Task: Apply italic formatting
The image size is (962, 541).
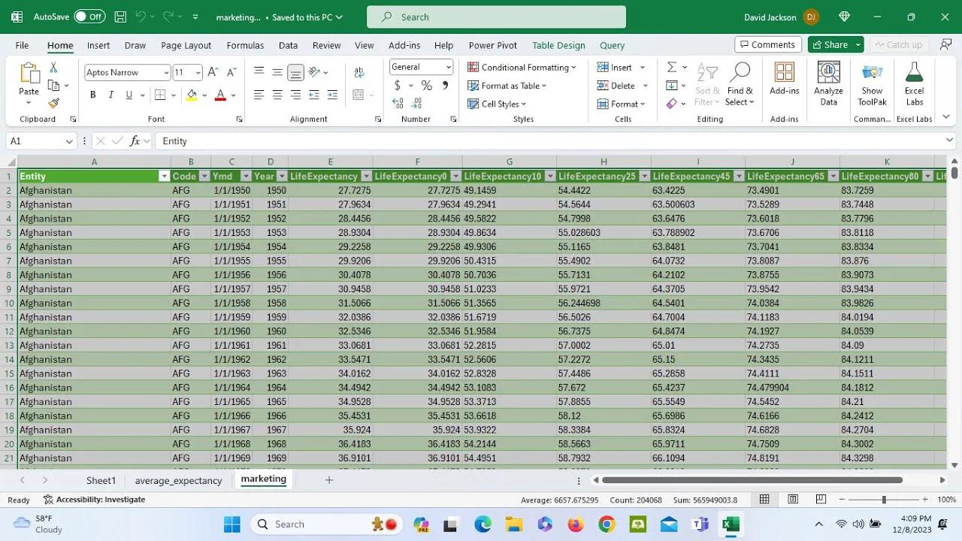Action: (x=110, y=95)
